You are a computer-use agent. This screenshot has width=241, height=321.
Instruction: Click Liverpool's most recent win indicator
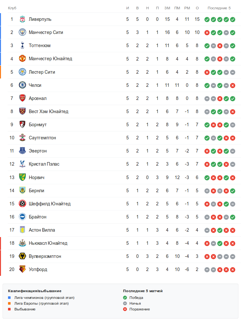click(233, 20)
